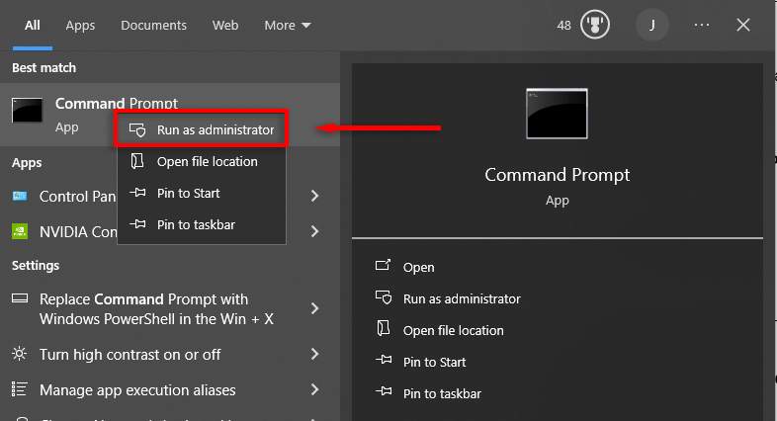The height and width of the screenshot is (421, 777).
Task: Click Run as administrator in right pane
Action: coord(461,298)
